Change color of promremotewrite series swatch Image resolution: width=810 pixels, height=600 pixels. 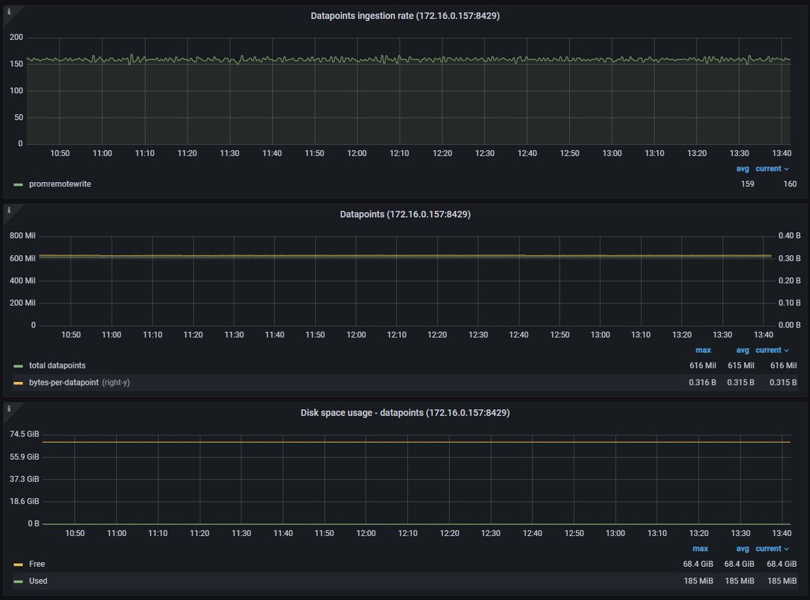click(18, 185)
